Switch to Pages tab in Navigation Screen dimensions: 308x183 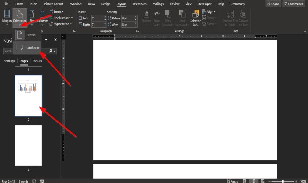pyautogui.click(x=24, y=61)
